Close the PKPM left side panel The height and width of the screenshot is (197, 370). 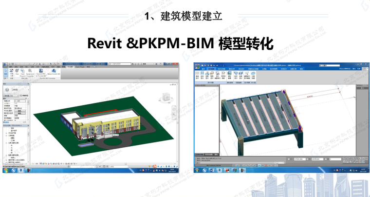pyautogui.click(x=218, y=85)
